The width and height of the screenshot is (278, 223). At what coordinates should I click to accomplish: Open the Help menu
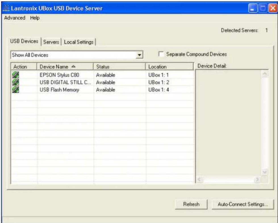coord(35,18)
